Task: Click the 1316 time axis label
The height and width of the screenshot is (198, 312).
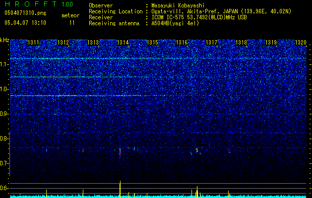Action: (x=182, y=43)
